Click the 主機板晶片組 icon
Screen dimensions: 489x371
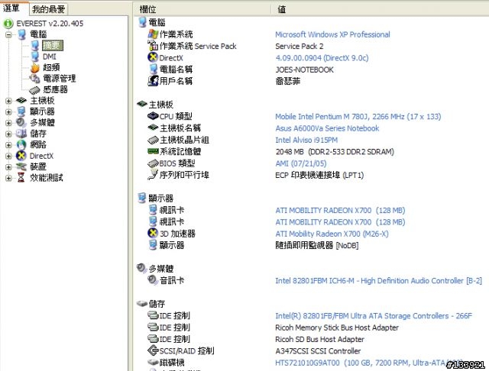pyautogui.click(x=153, y=140)
